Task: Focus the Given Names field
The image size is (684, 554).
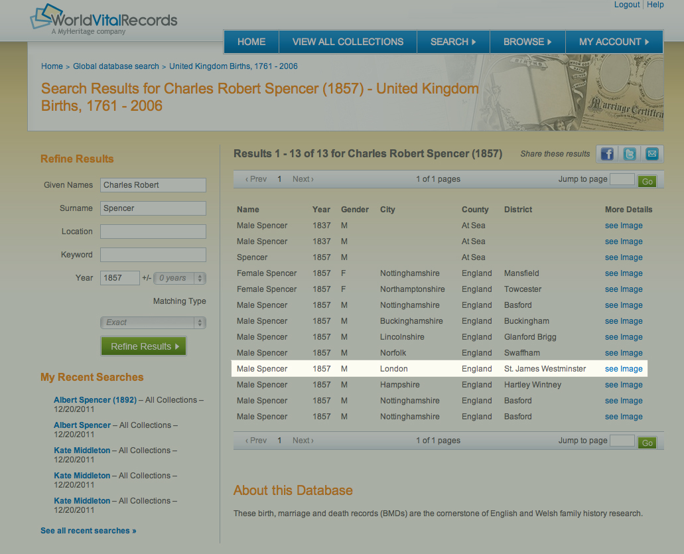Action: (153, 185)
